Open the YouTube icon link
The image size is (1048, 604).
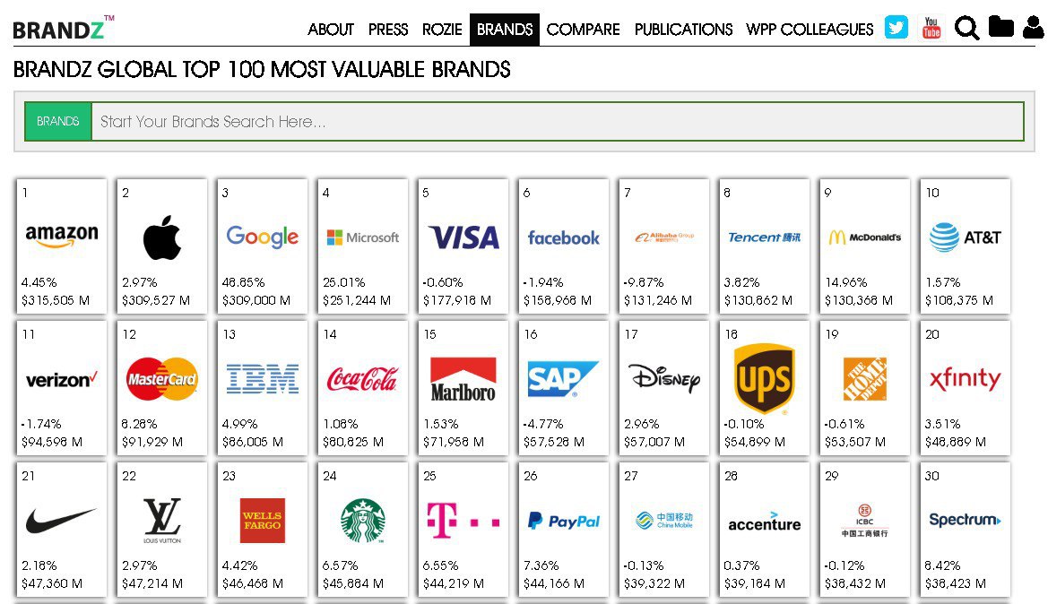pyautogui.click(x=931, y=28)
